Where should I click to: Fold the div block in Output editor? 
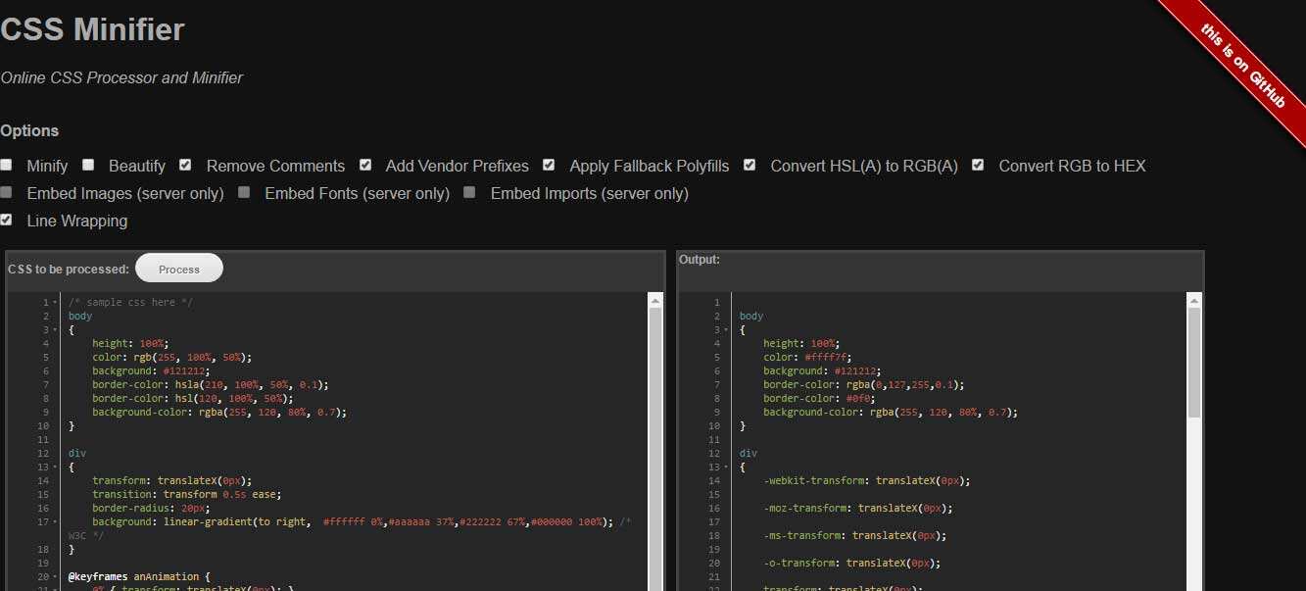726,468
